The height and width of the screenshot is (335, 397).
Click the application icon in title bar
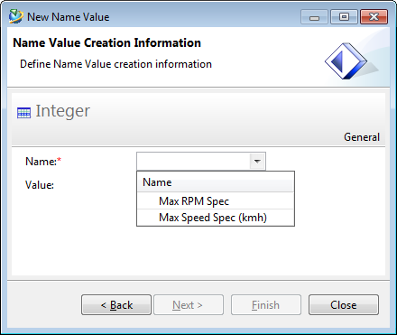15,16
